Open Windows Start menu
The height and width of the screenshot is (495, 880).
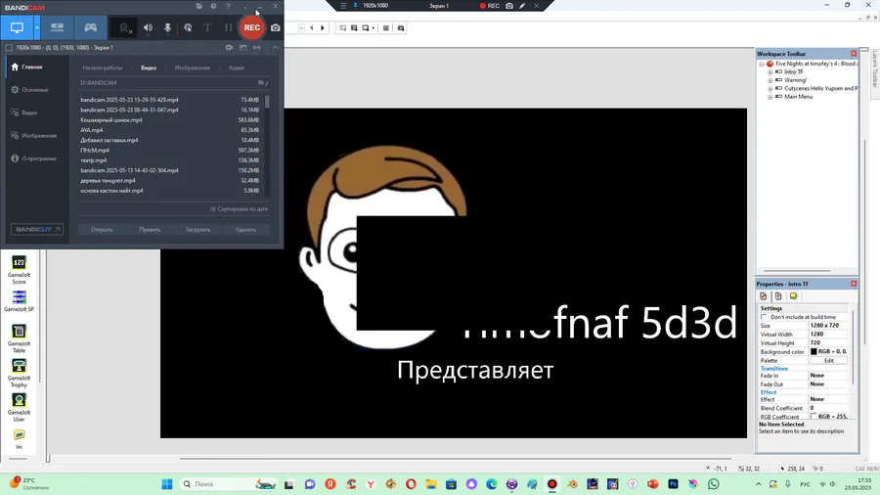(x=166, y=484)
